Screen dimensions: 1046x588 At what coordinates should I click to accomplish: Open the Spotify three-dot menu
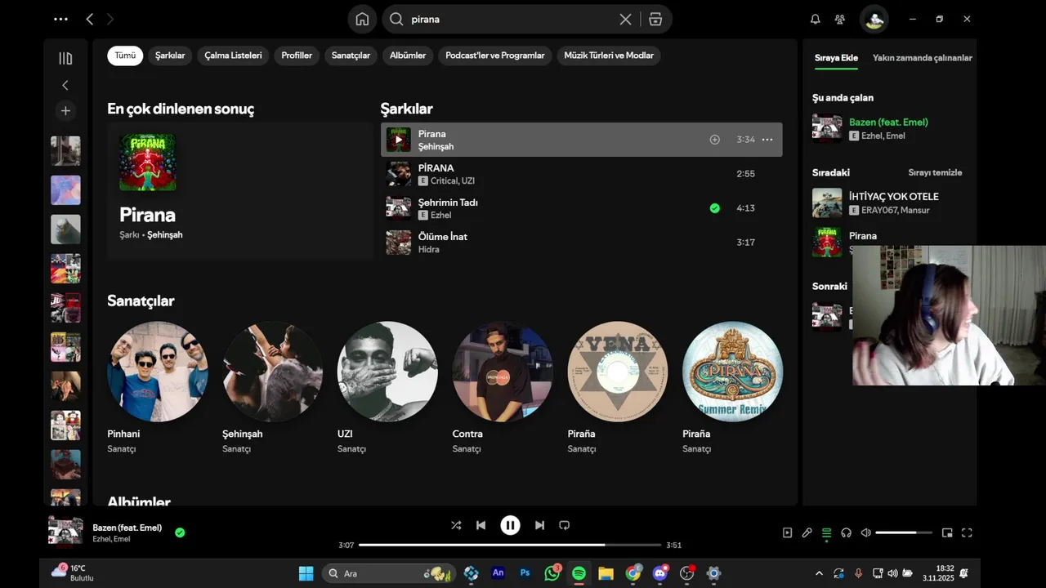click(60, 19)
